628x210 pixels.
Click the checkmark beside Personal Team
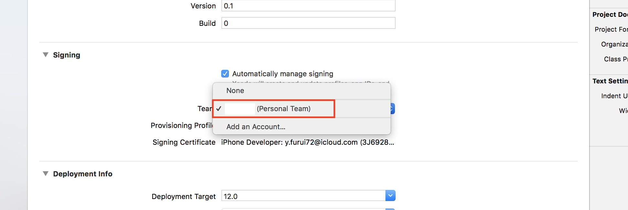click(219, 109)
